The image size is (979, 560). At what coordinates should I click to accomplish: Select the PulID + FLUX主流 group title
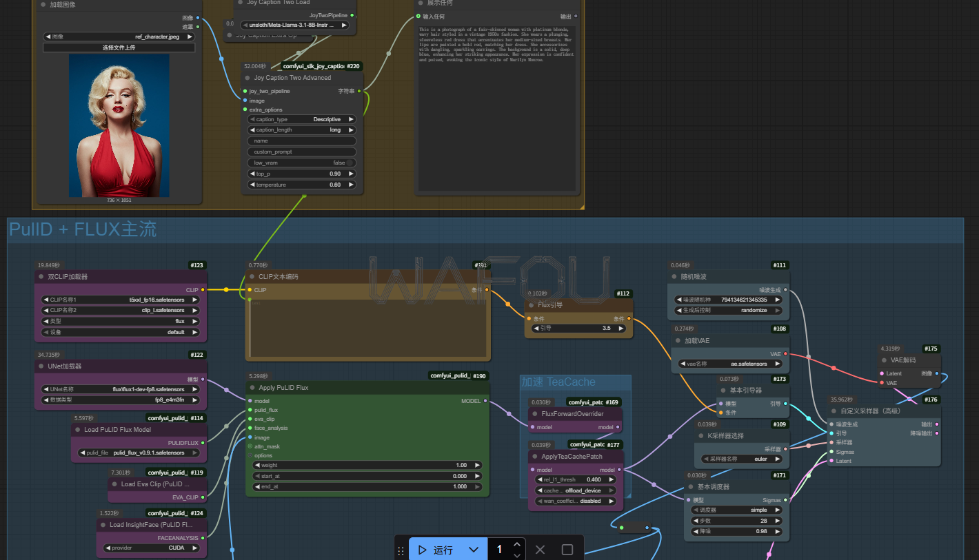click(x=83, y=229)
